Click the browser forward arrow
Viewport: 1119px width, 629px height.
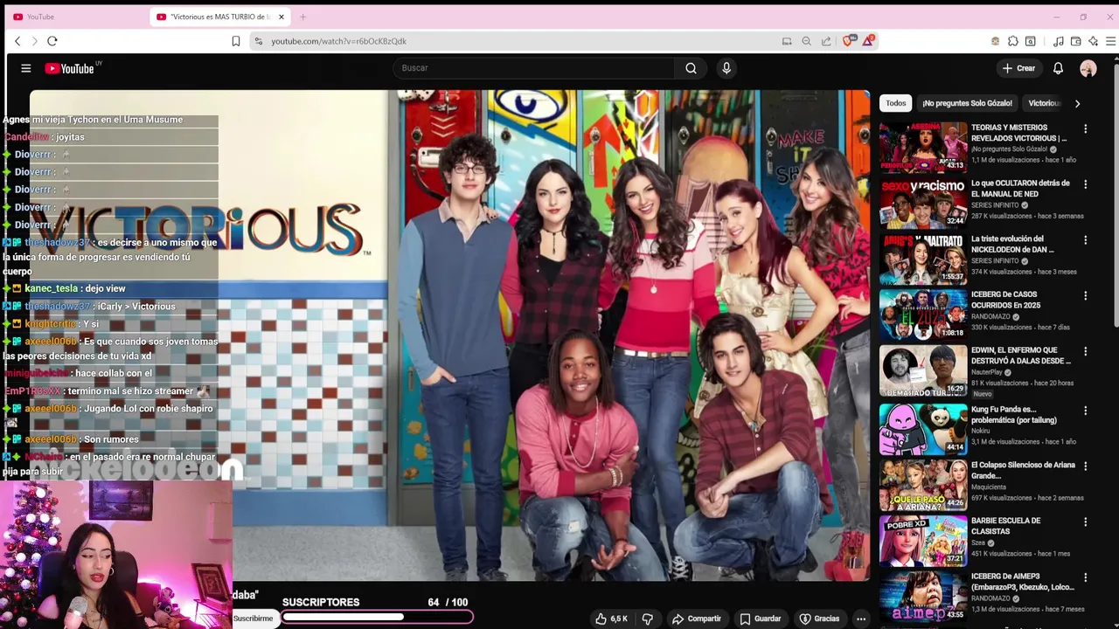(x=35, y=41)
